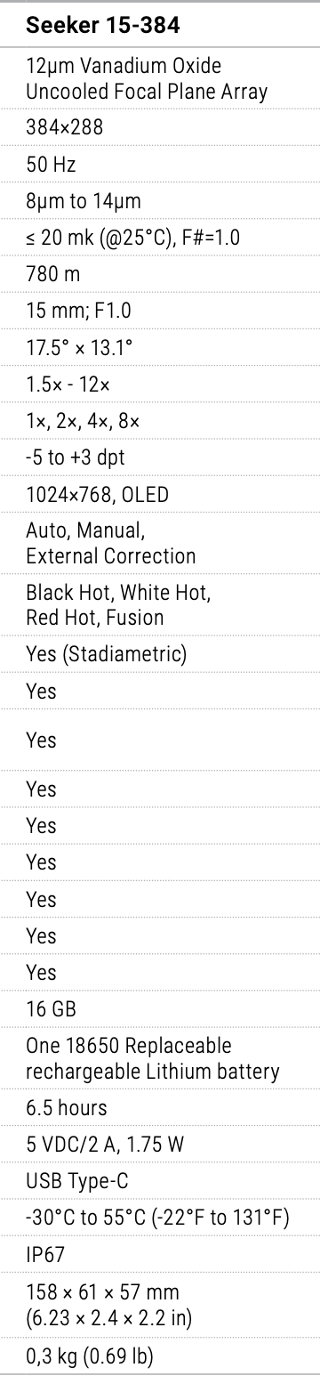Viewport: 320px width, 1376px height.
Task: Click the 780 m detection range value
Action: click(x=52, y=274)
